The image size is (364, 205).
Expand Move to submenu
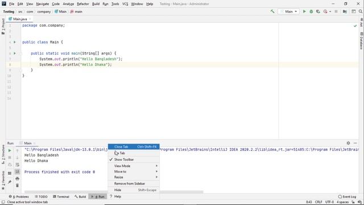[x=134, y=171]
